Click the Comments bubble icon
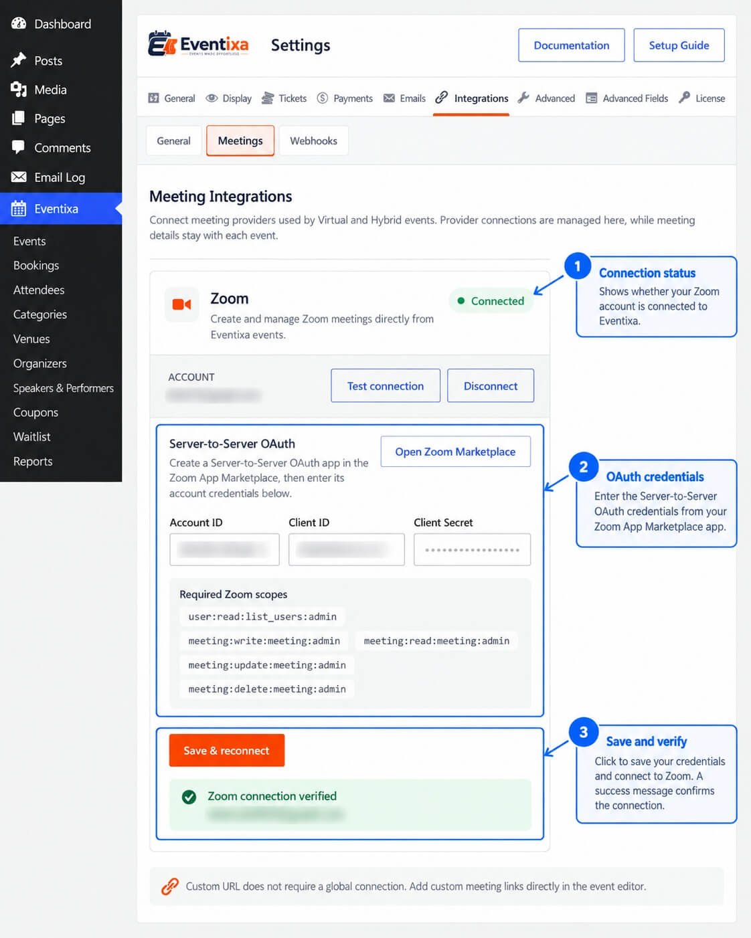 pyautogui.click(x=19, y=147)
